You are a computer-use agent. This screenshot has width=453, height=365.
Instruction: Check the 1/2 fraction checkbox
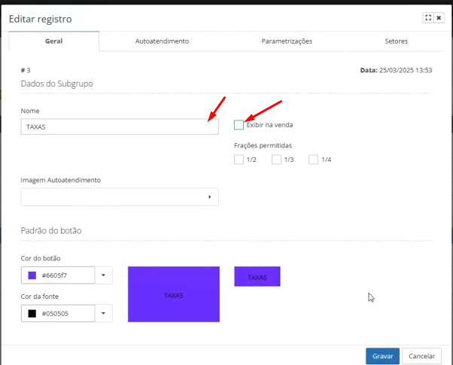(x=239, y=160)
